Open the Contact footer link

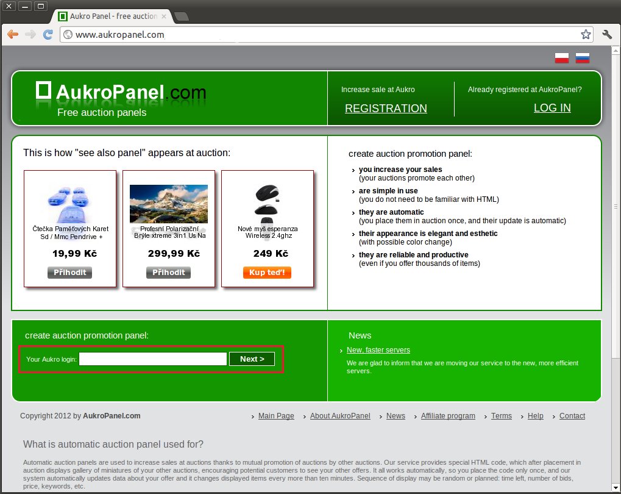572,416
